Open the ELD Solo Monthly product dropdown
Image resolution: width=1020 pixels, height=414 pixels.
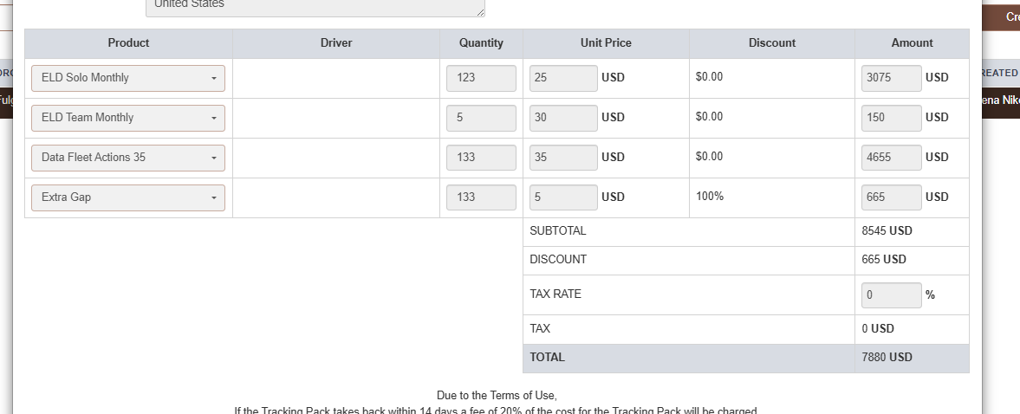128,78
